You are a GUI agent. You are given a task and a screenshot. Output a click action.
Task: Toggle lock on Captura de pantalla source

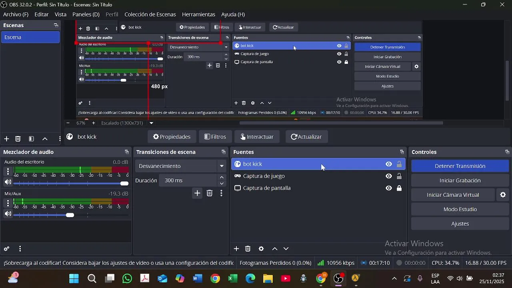pyautogui.click(x=399, y=188)
